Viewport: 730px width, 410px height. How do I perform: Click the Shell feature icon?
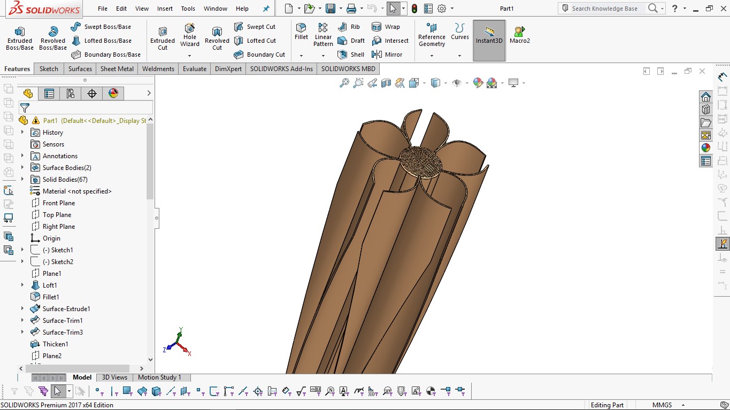[351, 55]
